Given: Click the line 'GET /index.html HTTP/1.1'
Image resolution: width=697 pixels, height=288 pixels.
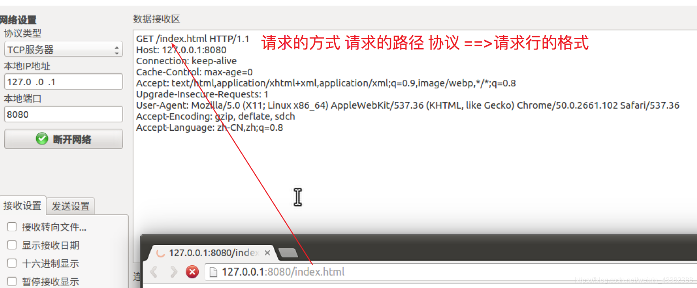Looking at the screenshot, I should (193, 39).
